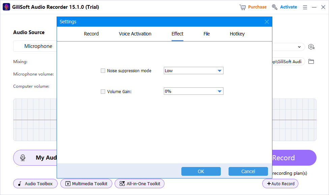Click the music note icon in Audio Toolbox
This screenshot has height=195, width=329.
point(20,184)
